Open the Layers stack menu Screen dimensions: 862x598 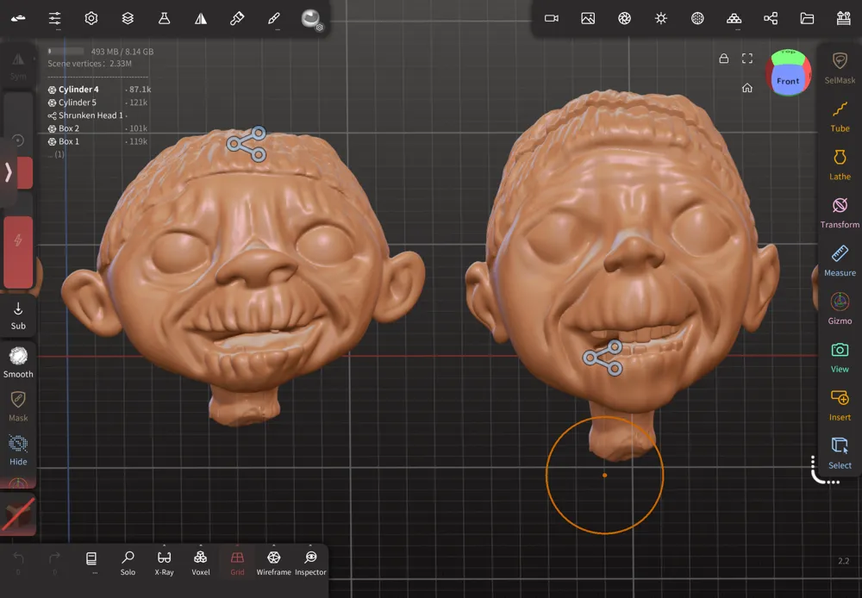click(128, 18)
